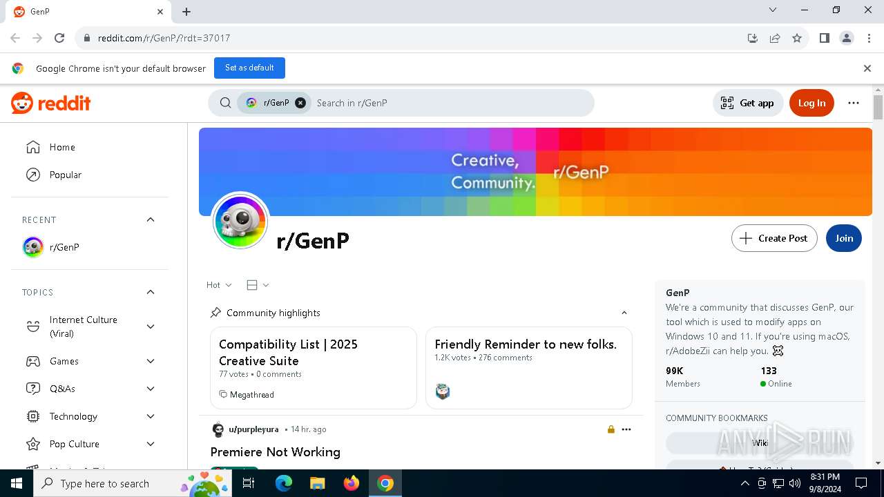Click the share page icon
This screenshot has width=884, height=497.
[775, 38]
